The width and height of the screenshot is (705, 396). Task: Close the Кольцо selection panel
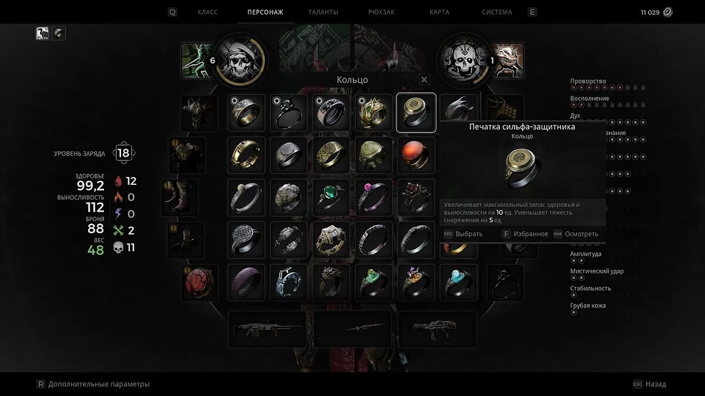tap(425, 80)
